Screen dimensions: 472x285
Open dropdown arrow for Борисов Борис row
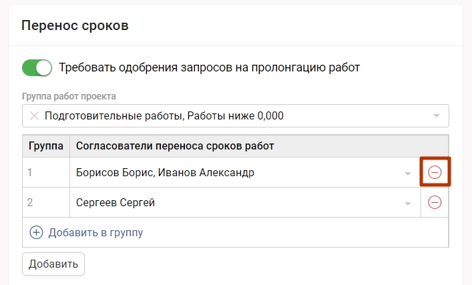408,174
